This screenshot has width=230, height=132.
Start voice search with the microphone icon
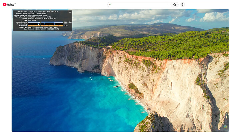(x=183, y=4)
